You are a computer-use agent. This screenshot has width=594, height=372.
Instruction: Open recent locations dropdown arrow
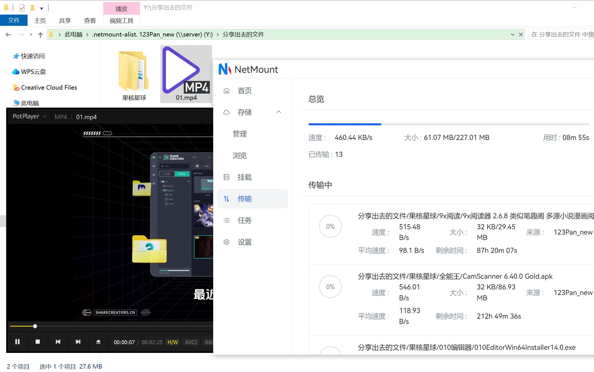[31, 35]
